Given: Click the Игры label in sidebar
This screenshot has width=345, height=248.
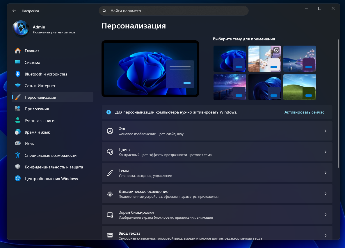Looking at the screenshot, I should [29, 144].
